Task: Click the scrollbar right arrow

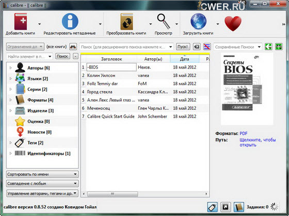Action: 206,194
